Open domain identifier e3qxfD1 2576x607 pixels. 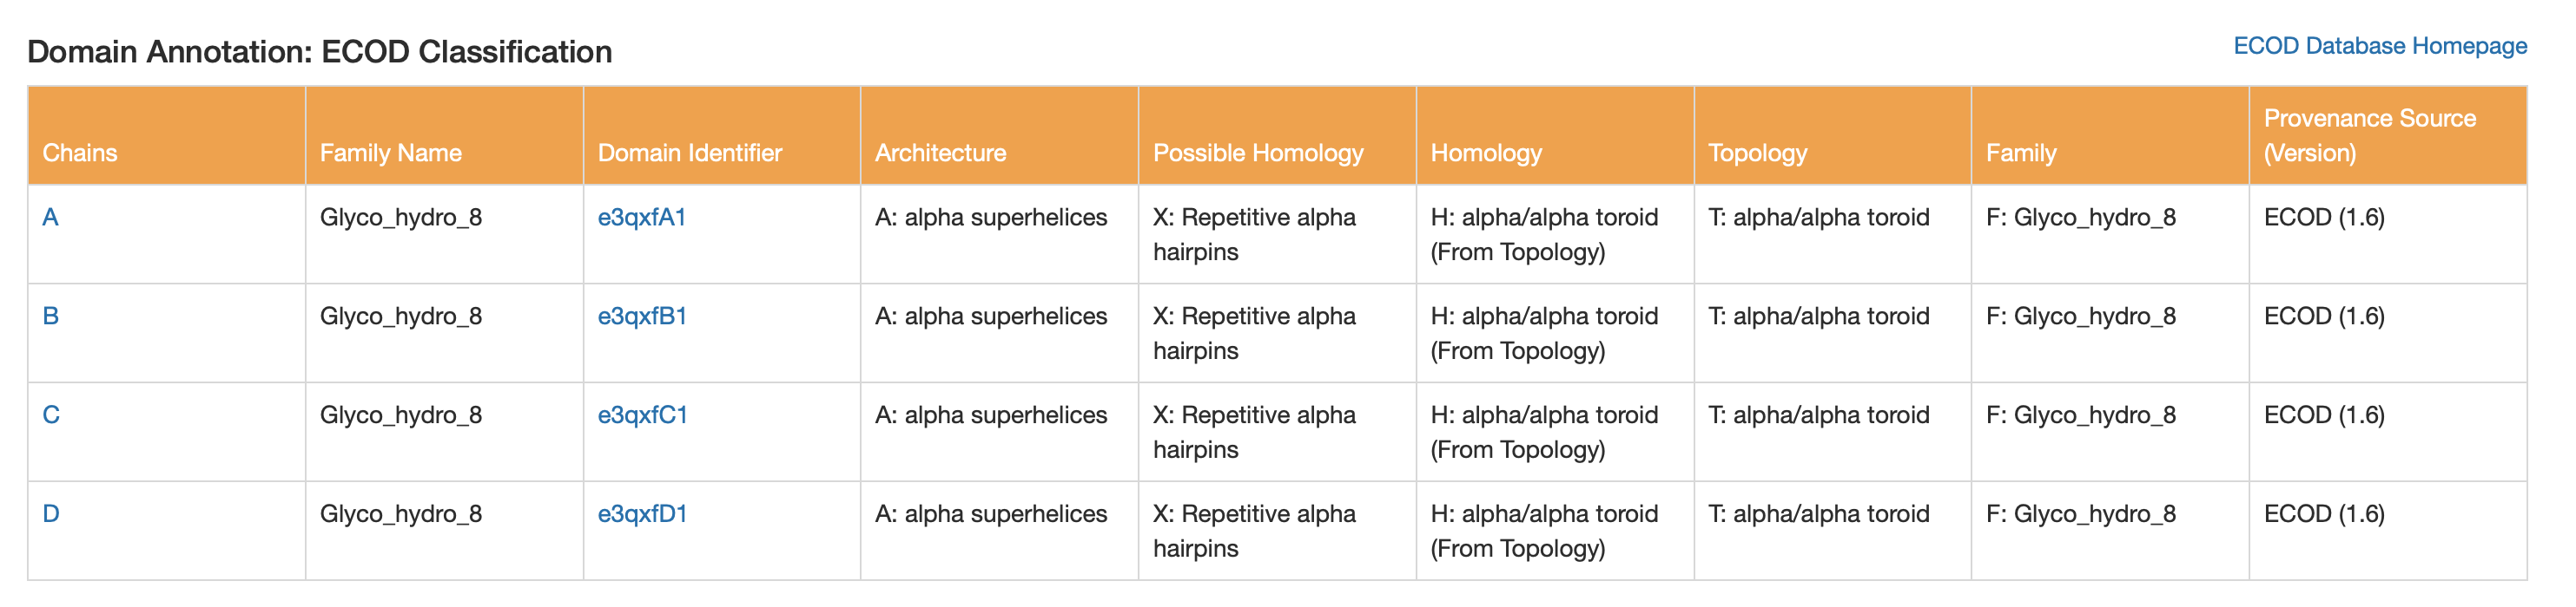click(x=643, y=514)
